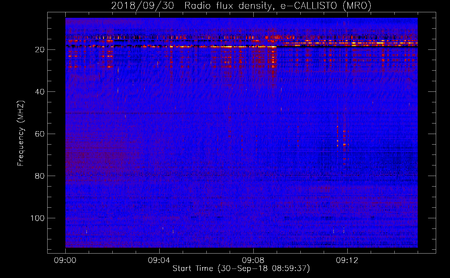Click the 09:04 time axis label
The width and height of the screenshot is (450, 278).
click(159, 260)
